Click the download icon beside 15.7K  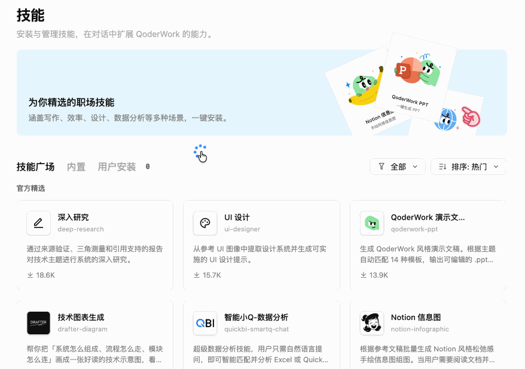(197, 275)
